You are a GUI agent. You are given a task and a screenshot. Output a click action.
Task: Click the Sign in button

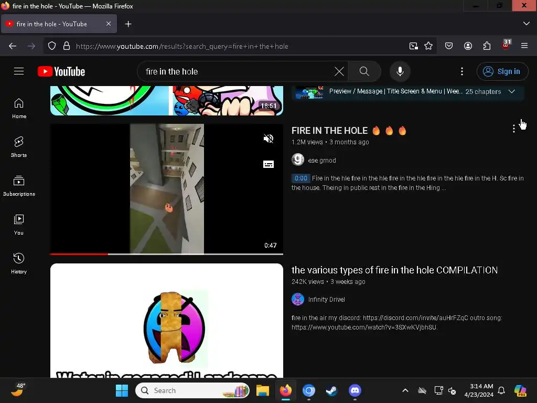coord(502,71)
